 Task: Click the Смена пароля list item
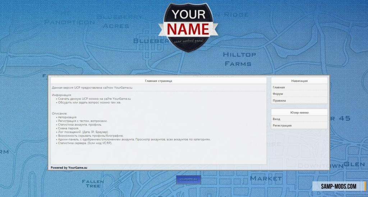click(69, 129)
